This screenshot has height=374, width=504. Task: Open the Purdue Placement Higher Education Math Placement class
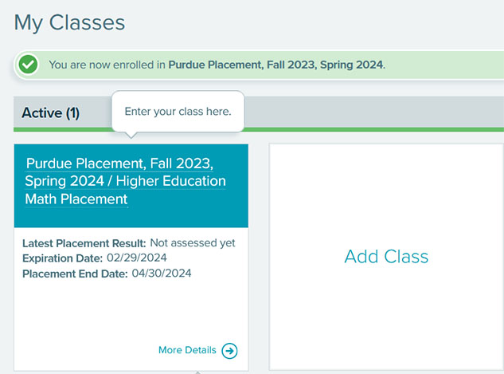click(125, 181)
